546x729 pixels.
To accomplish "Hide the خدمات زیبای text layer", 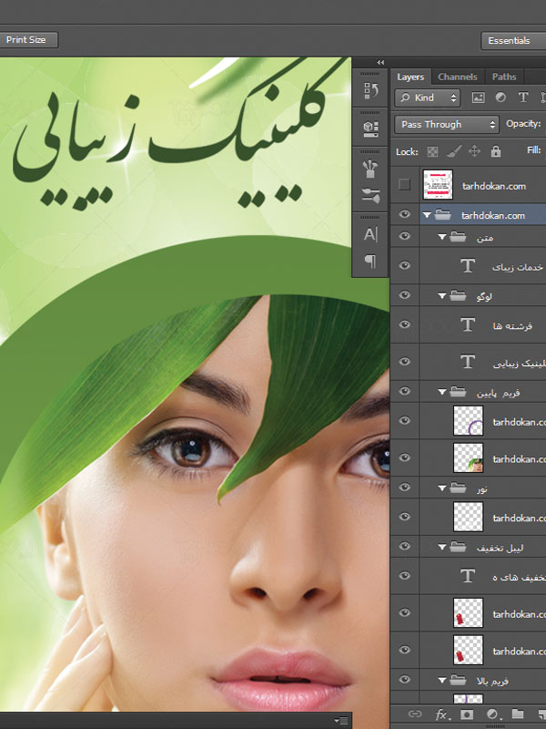I will tap(404, 265).
